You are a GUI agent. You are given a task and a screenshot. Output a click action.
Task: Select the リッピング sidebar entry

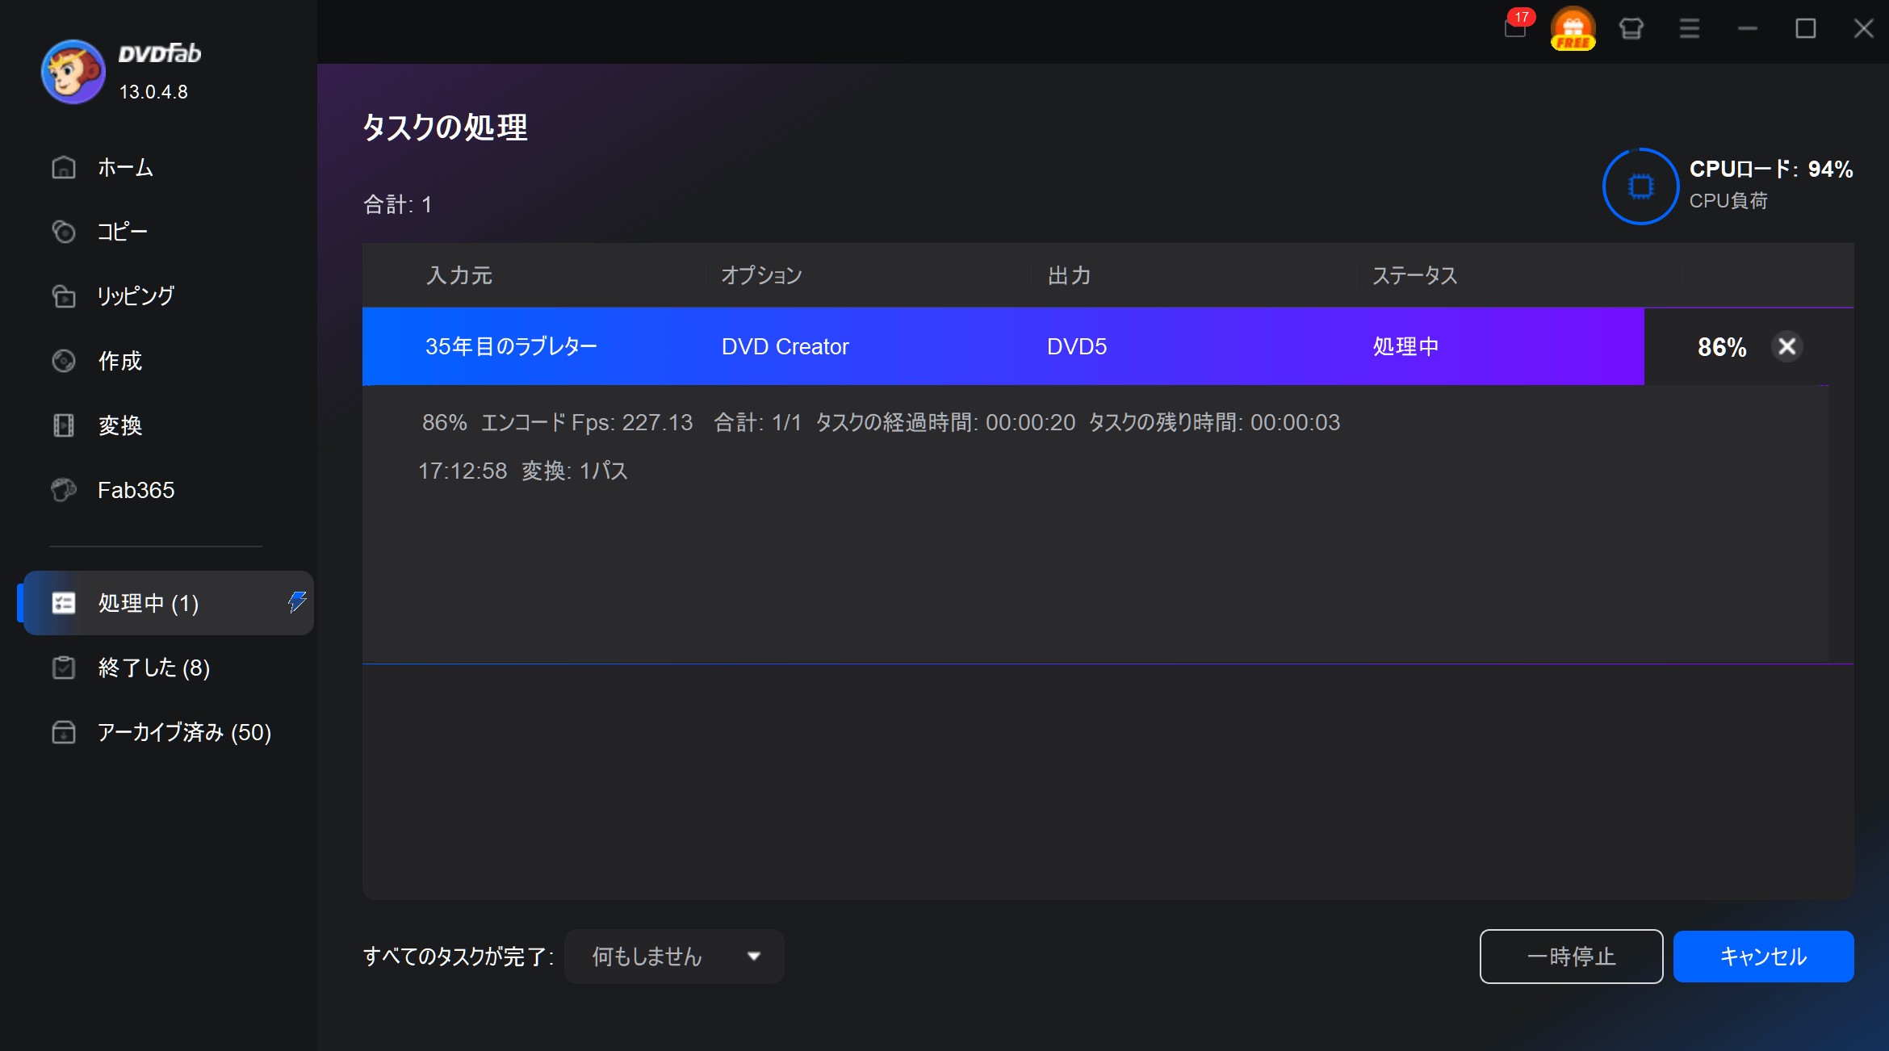click(135, 296)
